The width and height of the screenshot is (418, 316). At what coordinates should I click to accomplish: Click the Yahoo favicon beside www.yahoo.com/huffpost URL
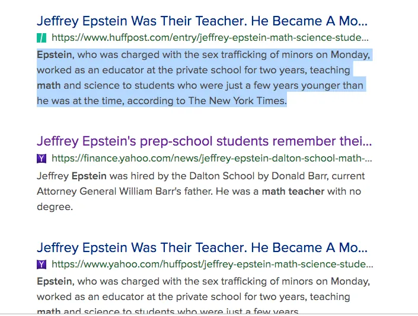coord(42,265)
